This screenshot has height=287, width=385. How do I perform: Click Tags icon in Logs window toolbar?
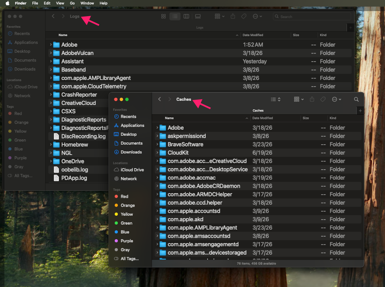pyautogui.click(x=244, y=17)
